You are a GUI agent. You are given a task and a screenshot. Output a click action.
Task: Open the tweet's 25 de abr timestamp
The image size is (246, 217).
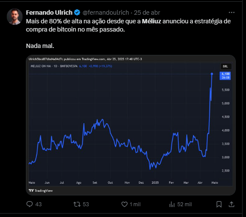click(x=147, y=13)
